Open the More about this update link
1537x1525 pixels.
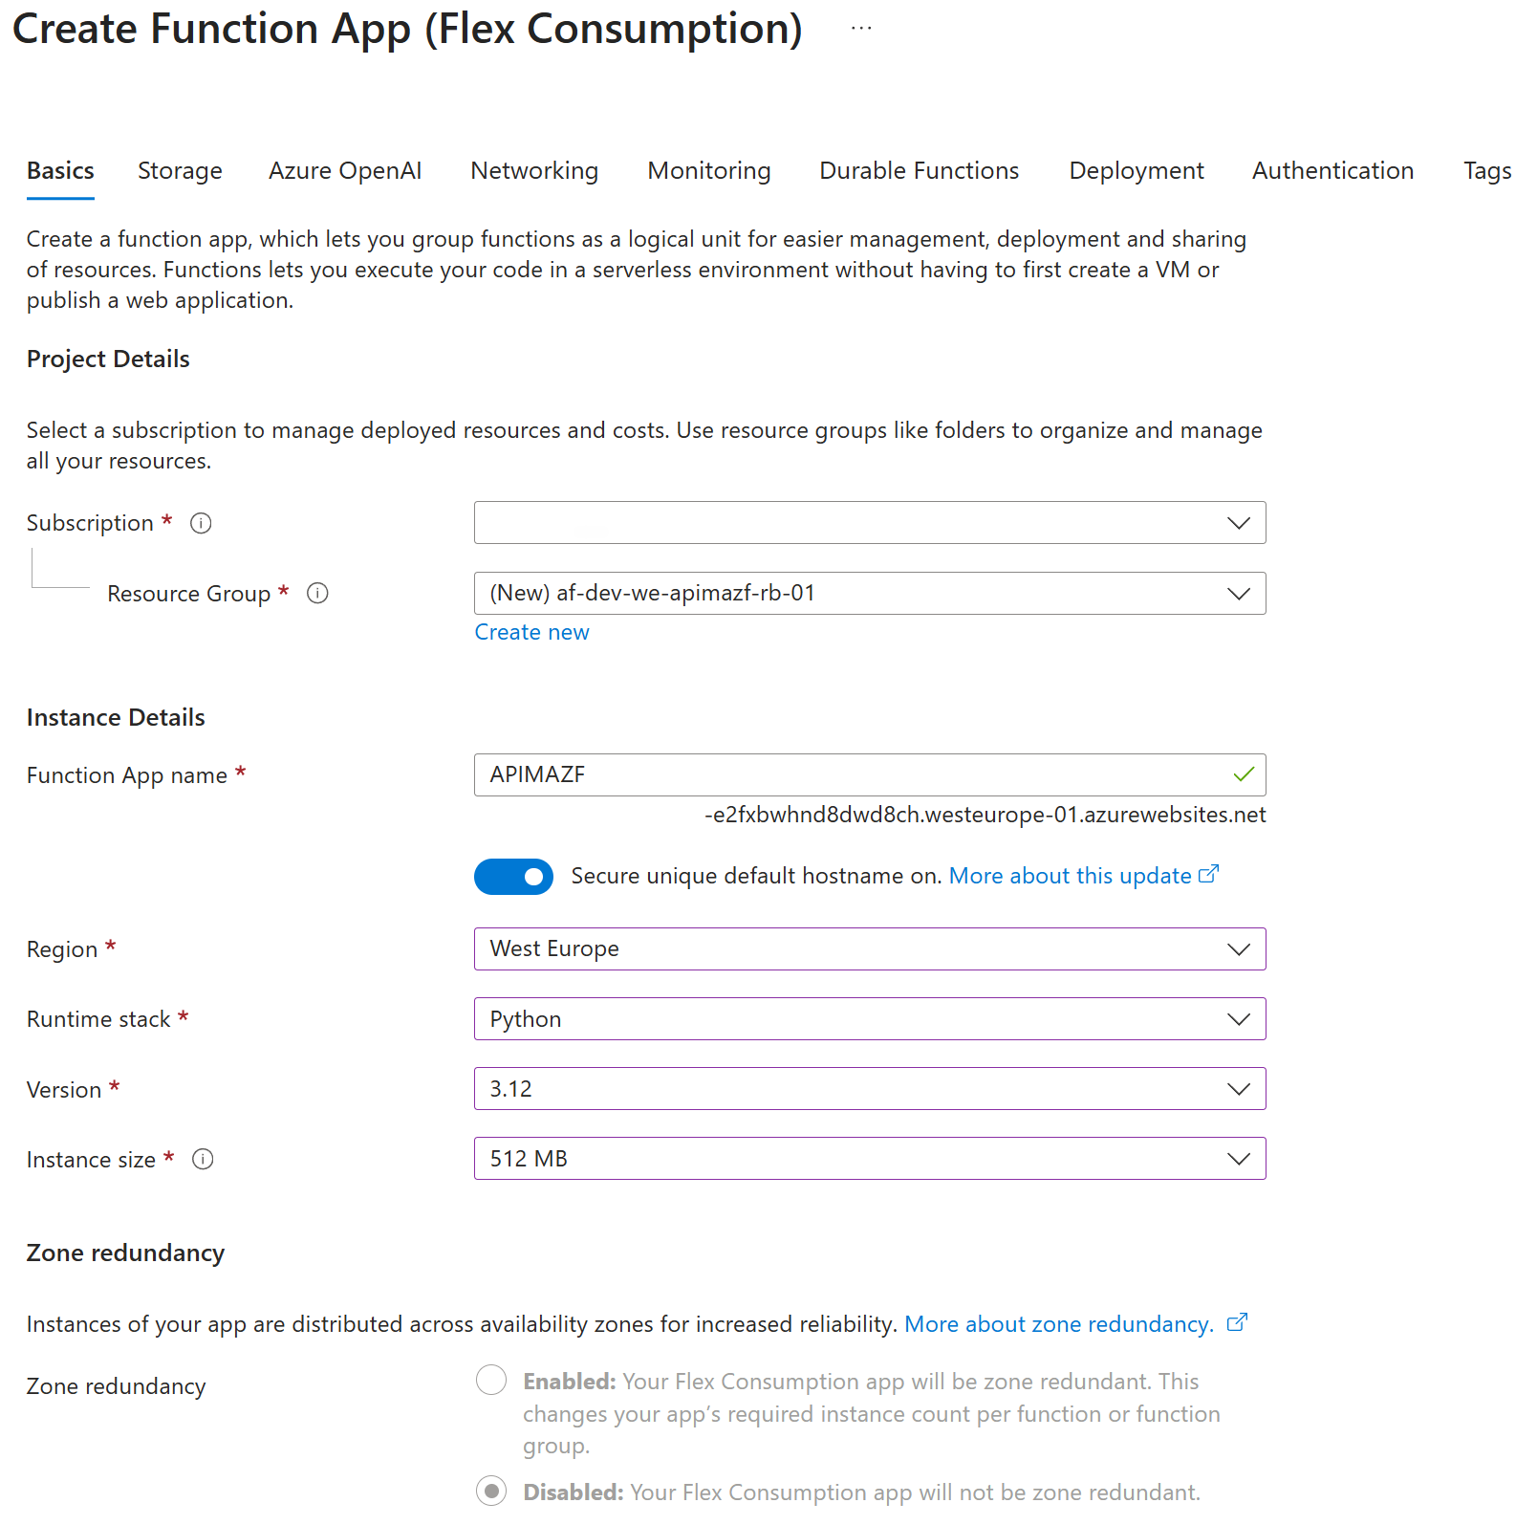1070,877
